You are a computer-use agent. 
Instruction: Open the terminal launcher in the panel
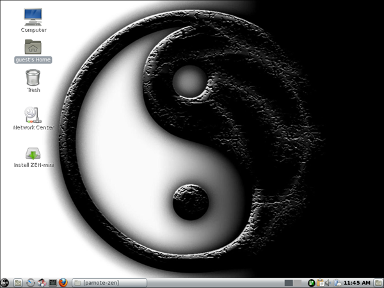coord(52,282)
